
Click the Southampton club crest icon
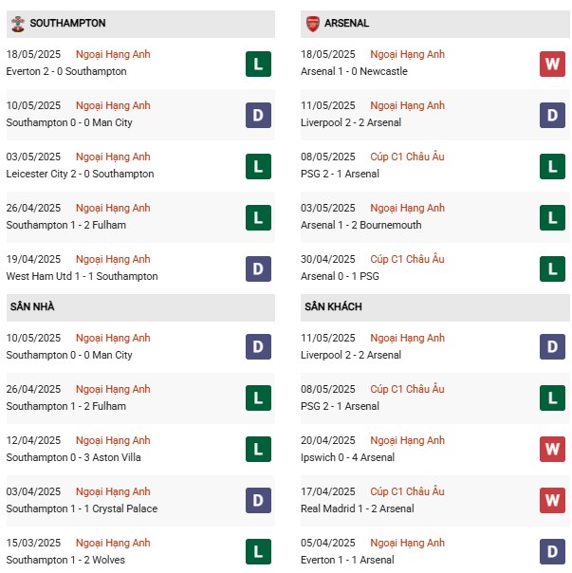[x=17, y=23]
